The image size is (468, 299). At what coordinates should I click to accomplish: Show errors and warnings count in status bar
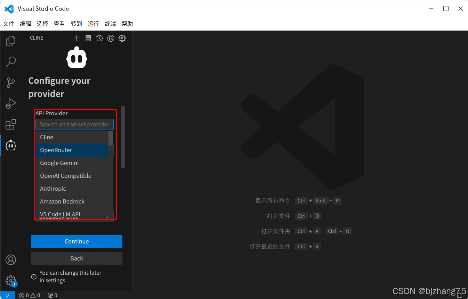point(30,296)
